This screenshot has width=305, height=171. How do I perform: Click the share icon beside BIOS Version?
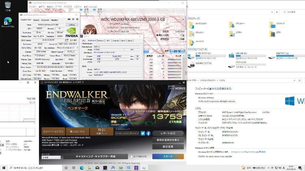click(66, 40)
